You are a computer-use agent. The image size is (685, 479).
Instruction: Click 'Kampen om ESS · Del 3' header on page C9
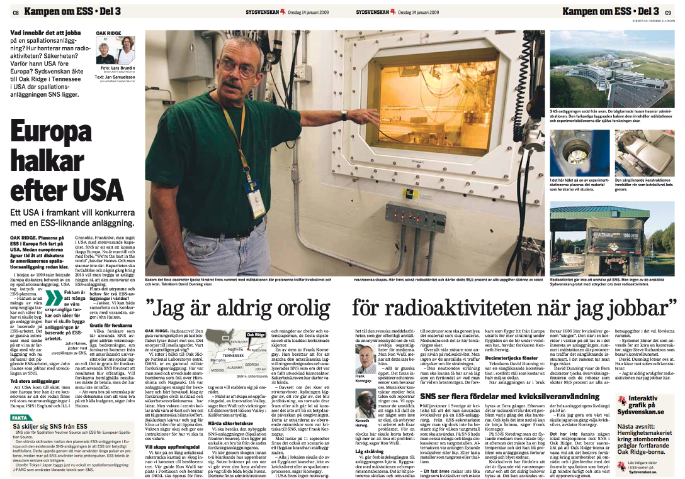[x=611, y=11]
